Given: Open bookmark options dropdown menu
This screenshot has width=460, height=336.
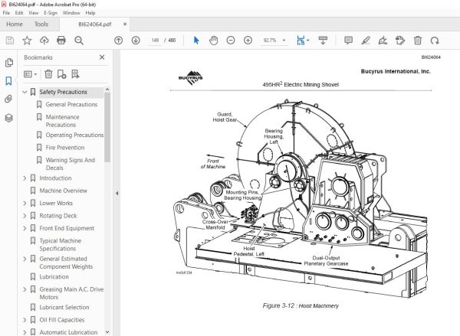Looking at the screenshot, I should [30, 74].
